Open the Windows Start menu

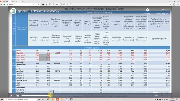pyautogui.click(x=2, y=100)
